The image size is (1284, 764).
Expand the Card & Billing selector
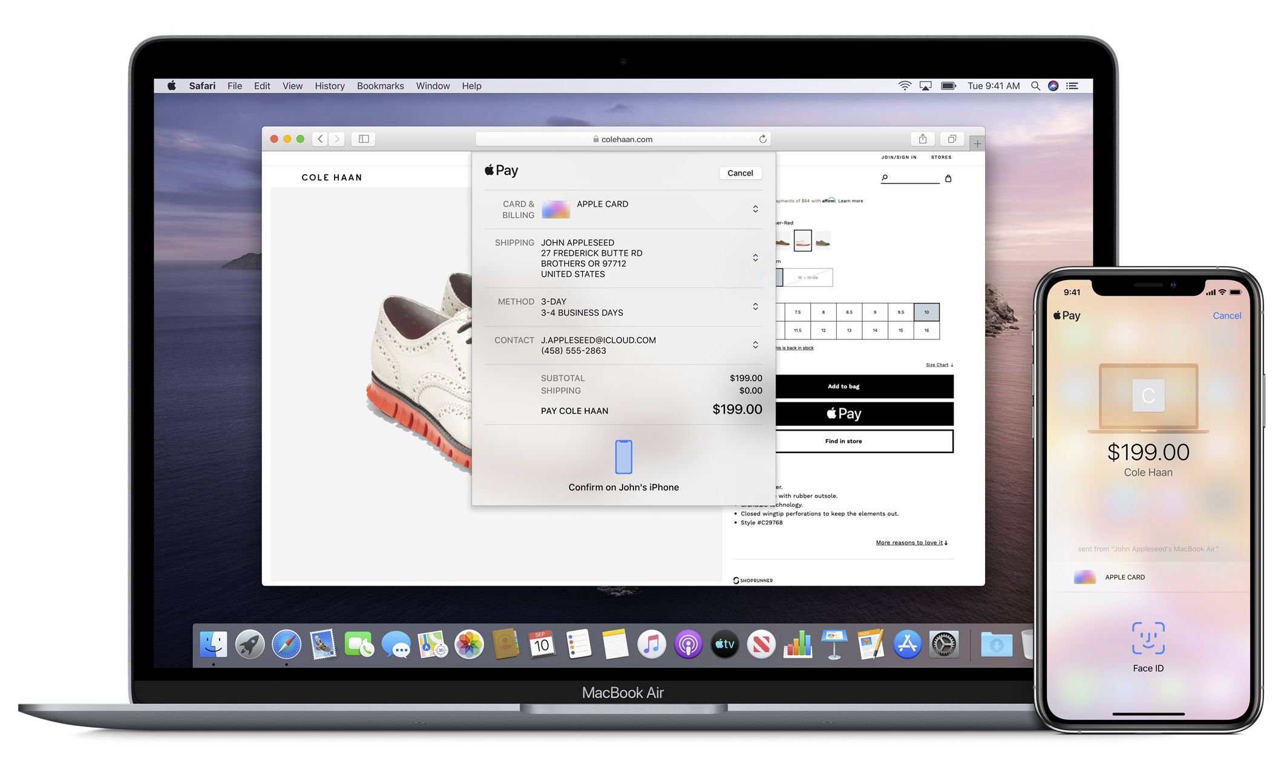click(x=755, y=209)
